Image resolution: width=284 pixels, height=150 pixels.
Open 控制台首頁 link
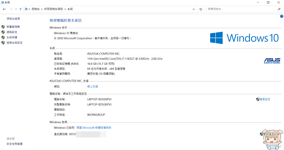click(x=13, y=19)
